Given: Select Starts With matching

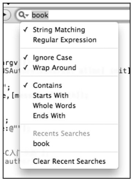Looking at the screenshot, I should point(51,95).
